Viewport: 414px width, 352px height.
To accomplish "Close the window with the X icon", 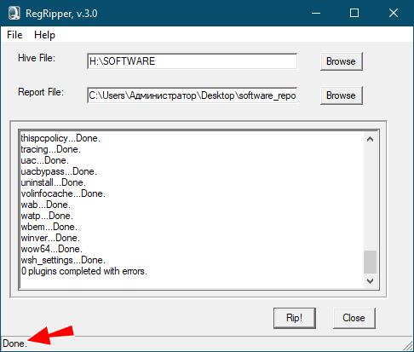I will tap(394, 13).
